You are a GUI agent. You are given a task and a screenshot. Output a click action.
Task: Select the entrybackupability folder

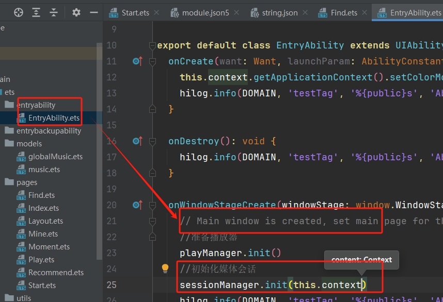(x=49, y=131)
